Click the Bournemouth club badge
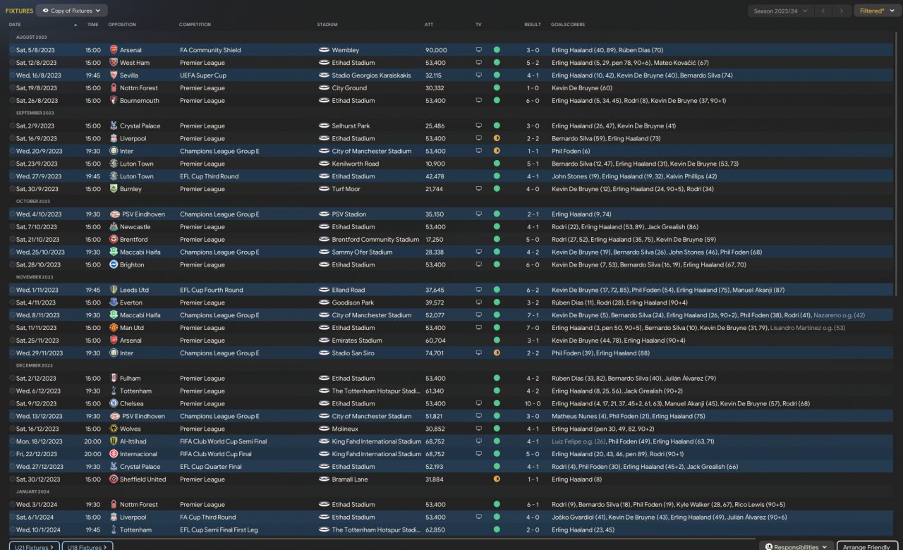The width and height of the screenshot is (903, 550). (114, 101)
